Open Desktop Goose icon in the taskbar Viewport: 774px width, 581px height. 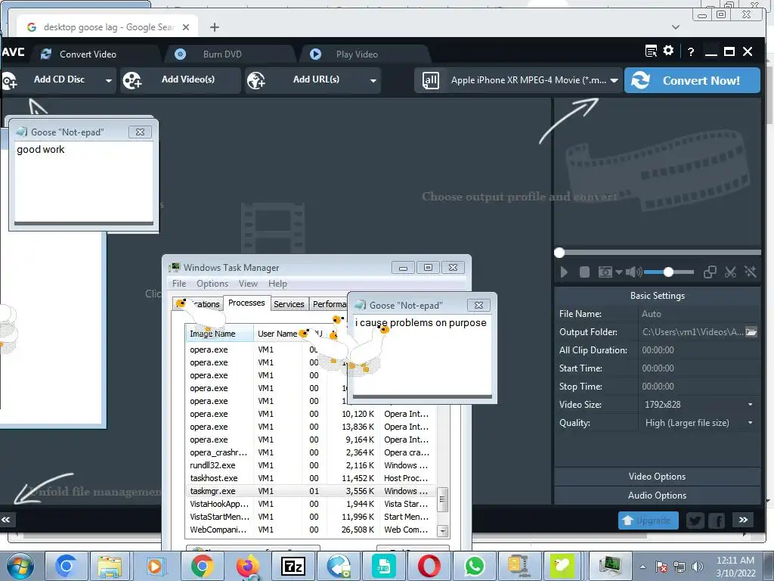click(562, 566)
